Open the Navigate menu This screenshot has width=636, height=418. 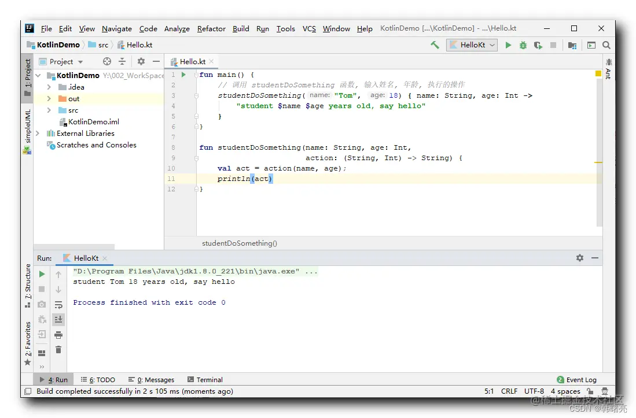[117, 29]
